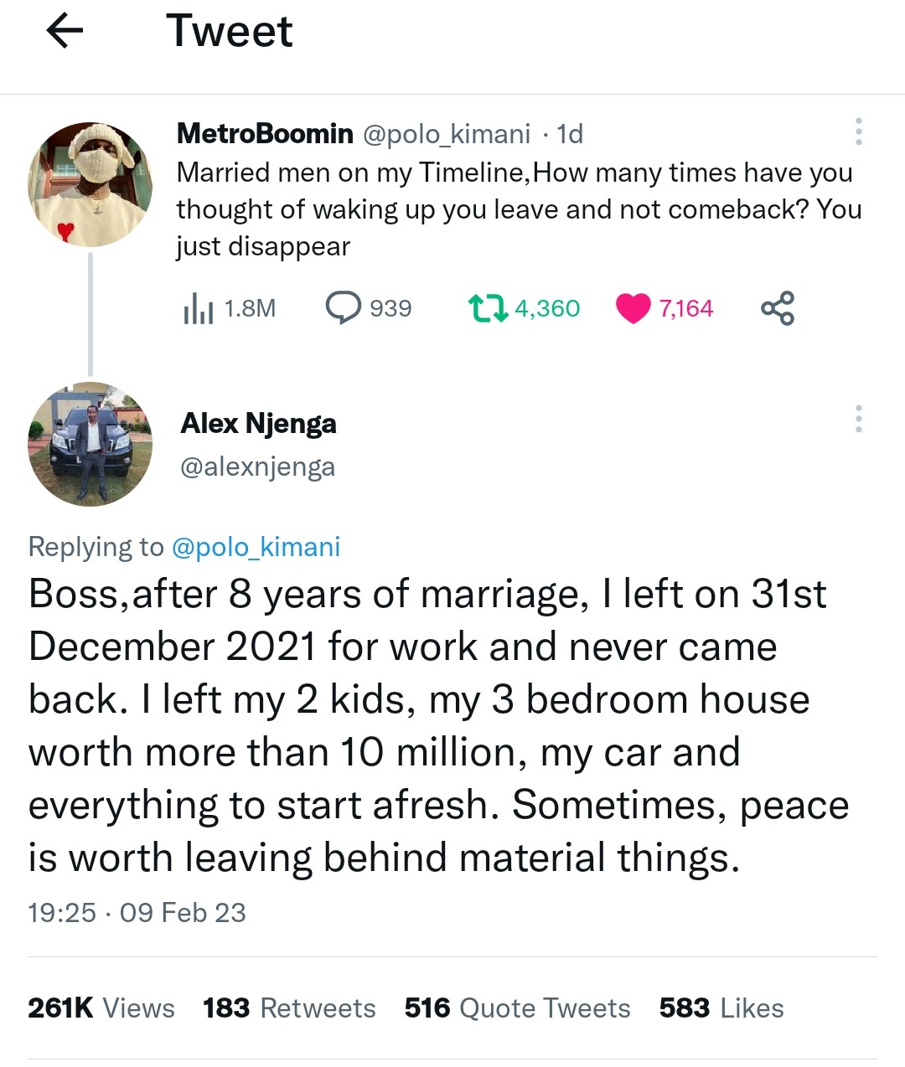The height and width of the screenshot is (1067, 905).
Task: Open the Alex Njenga display name
Action: pyautogui.click(x=258, y=423)
